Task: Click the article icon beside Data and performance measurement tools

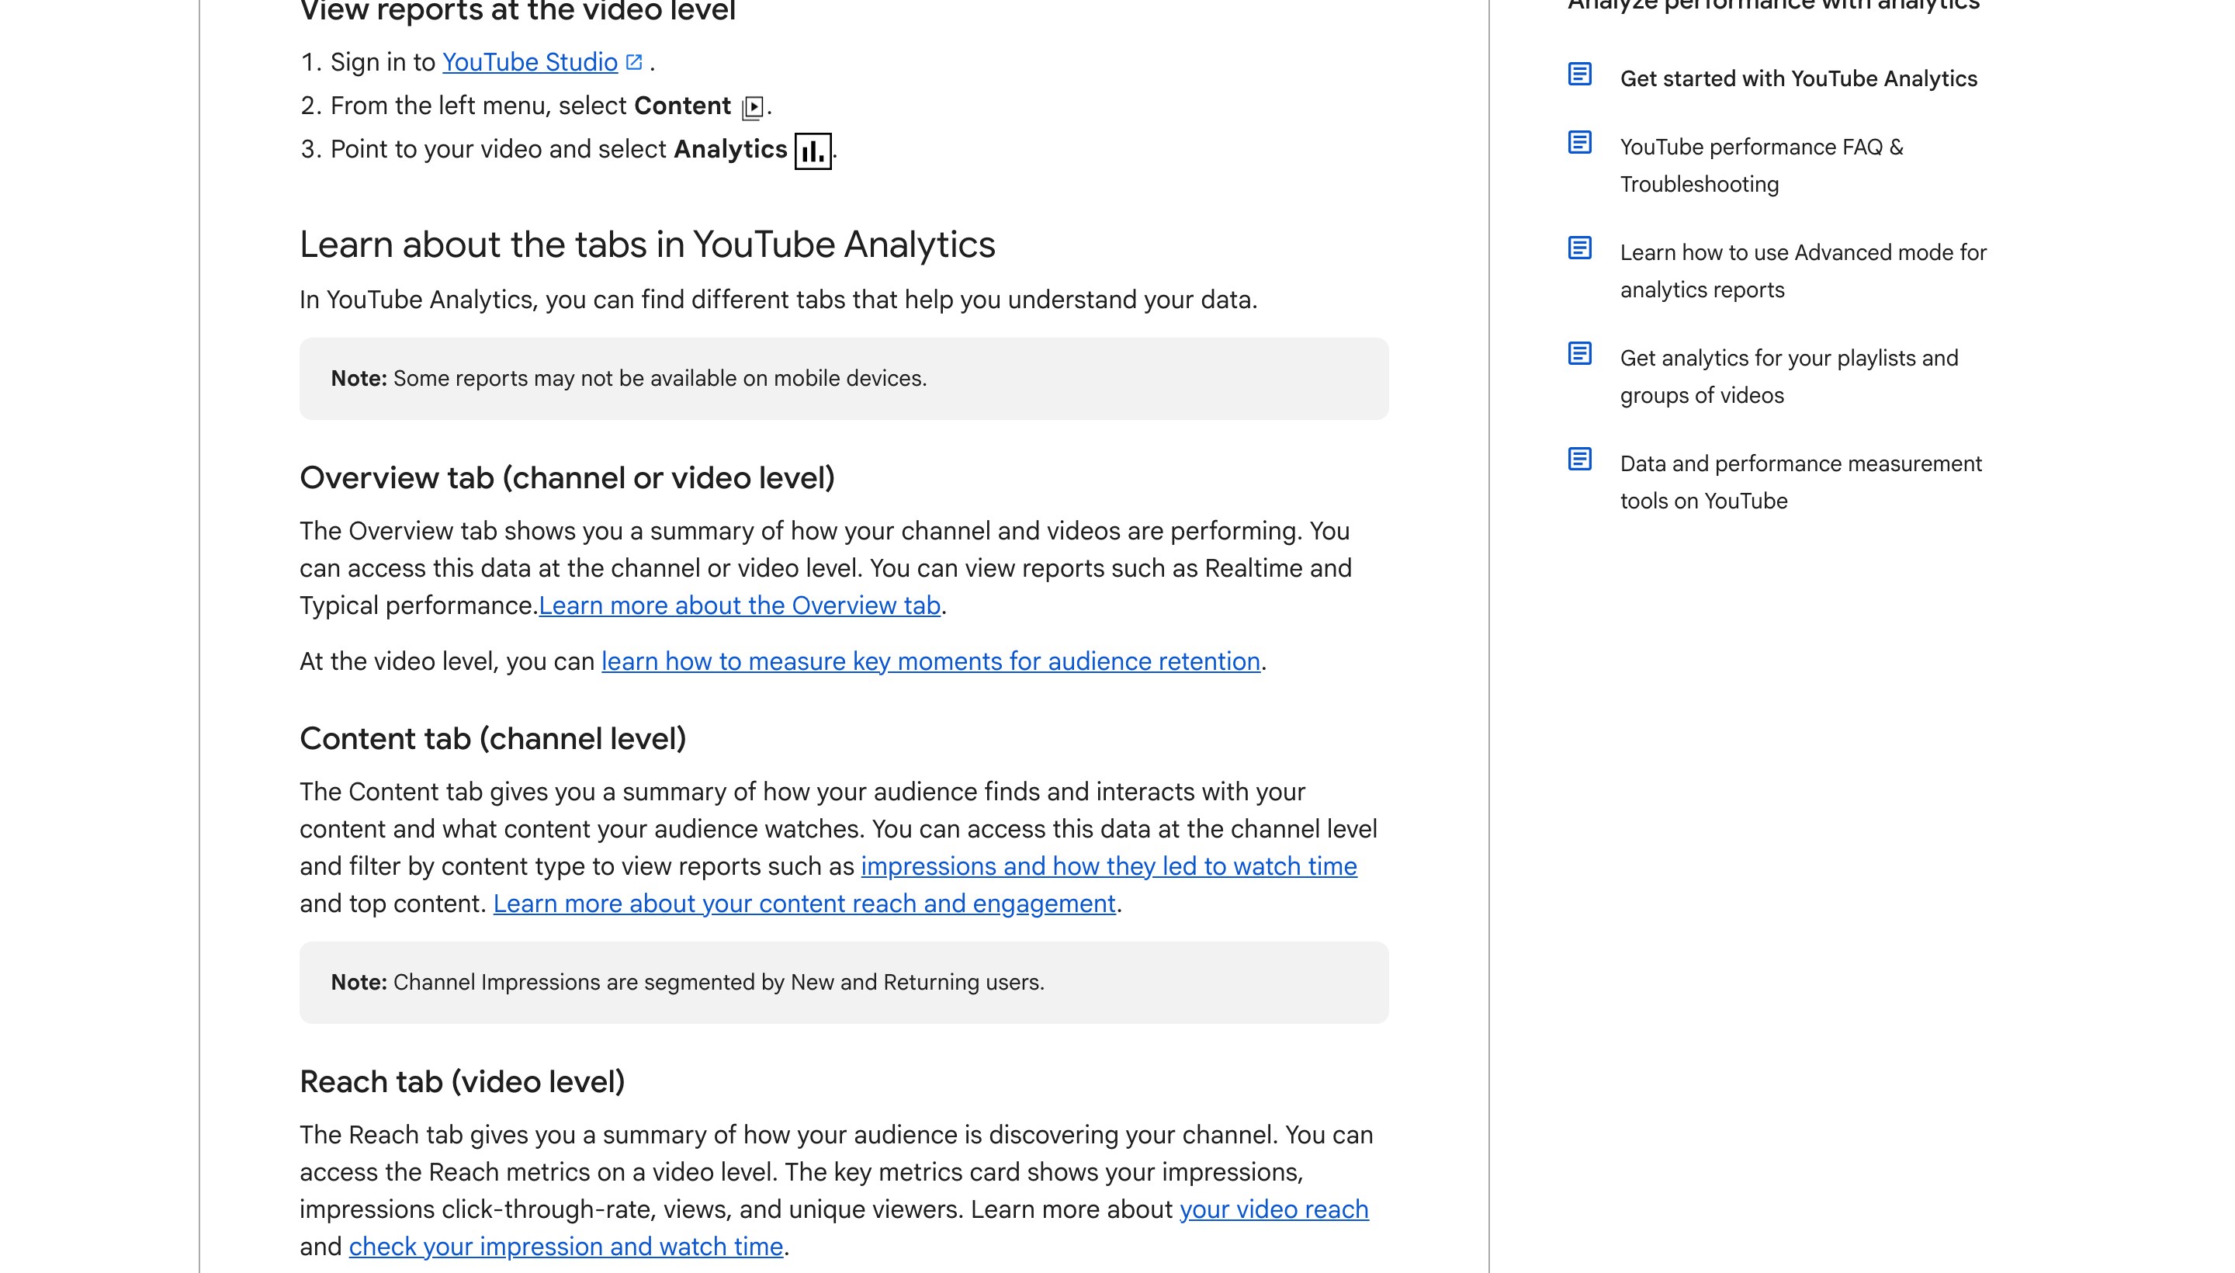Action: click(1579, 459)
